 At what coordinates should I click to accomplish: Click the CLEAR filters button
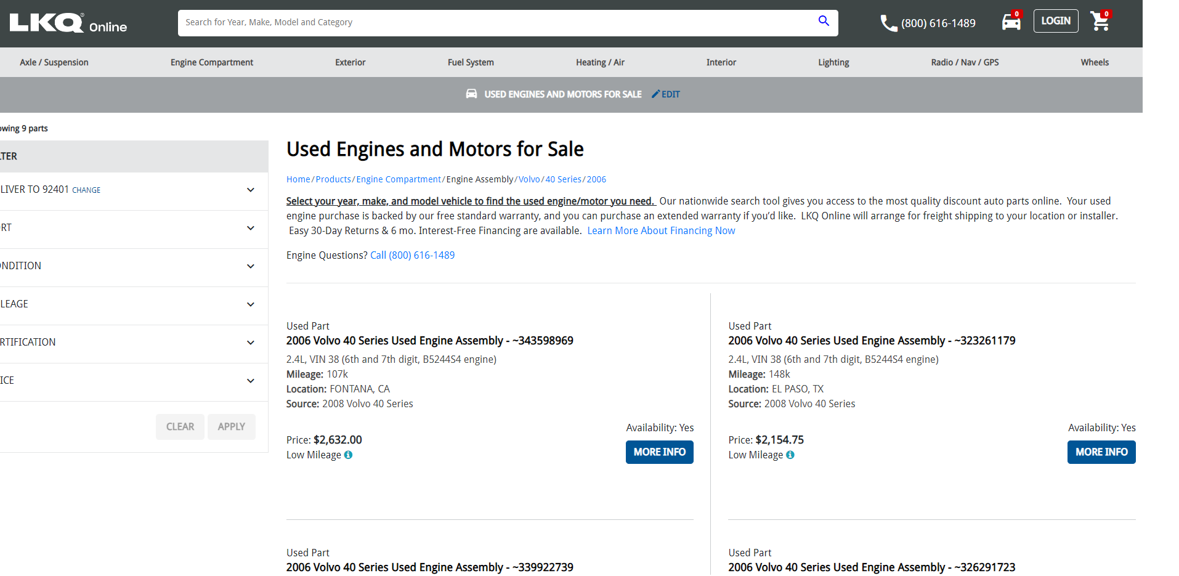[x=180, y=427]
